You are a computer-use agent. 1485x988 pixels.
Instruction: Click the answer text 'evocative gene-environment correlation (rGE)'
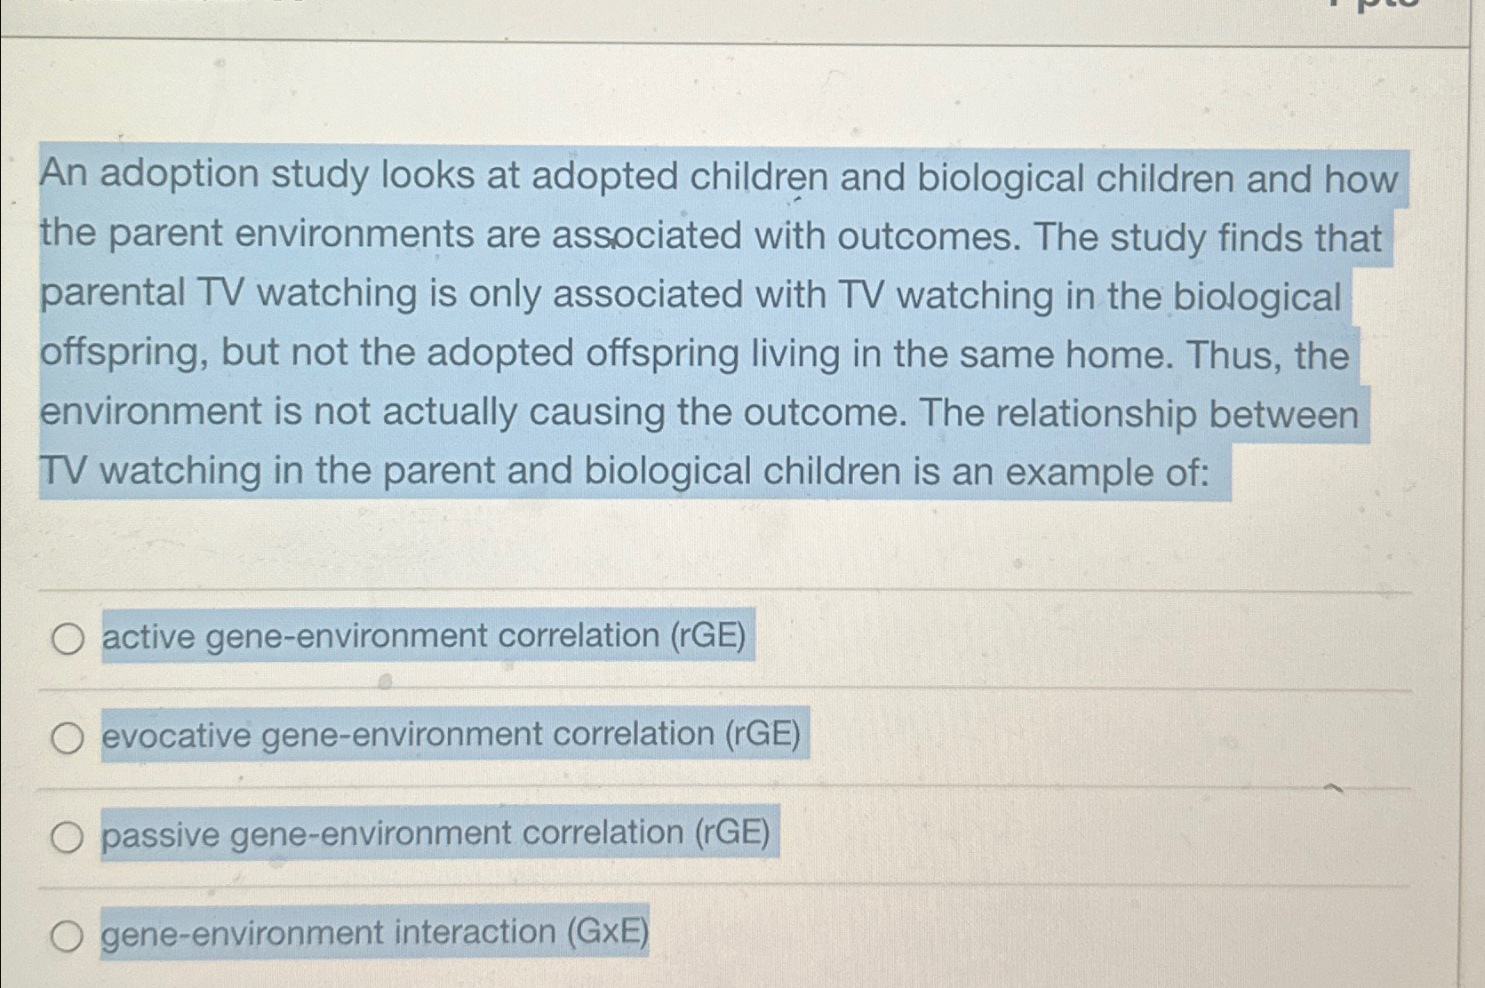[x=453, y=735]
